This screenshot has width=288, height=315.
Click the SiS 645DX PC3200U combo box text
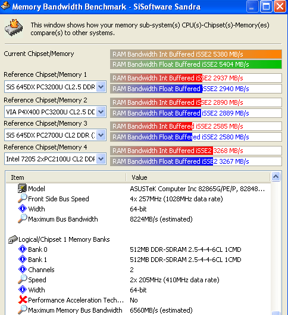coord(51,87)
